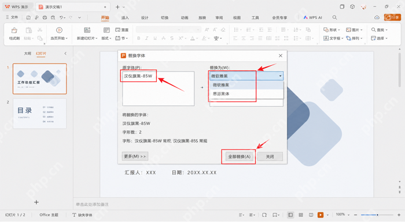Toggle underline formatting
405x222 pixels.
[155, 39]
